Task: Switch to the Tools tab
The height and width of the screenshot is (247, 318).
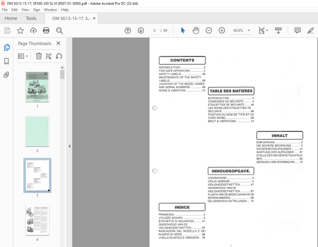Action: pyautogui.click(x=31, y=18)
